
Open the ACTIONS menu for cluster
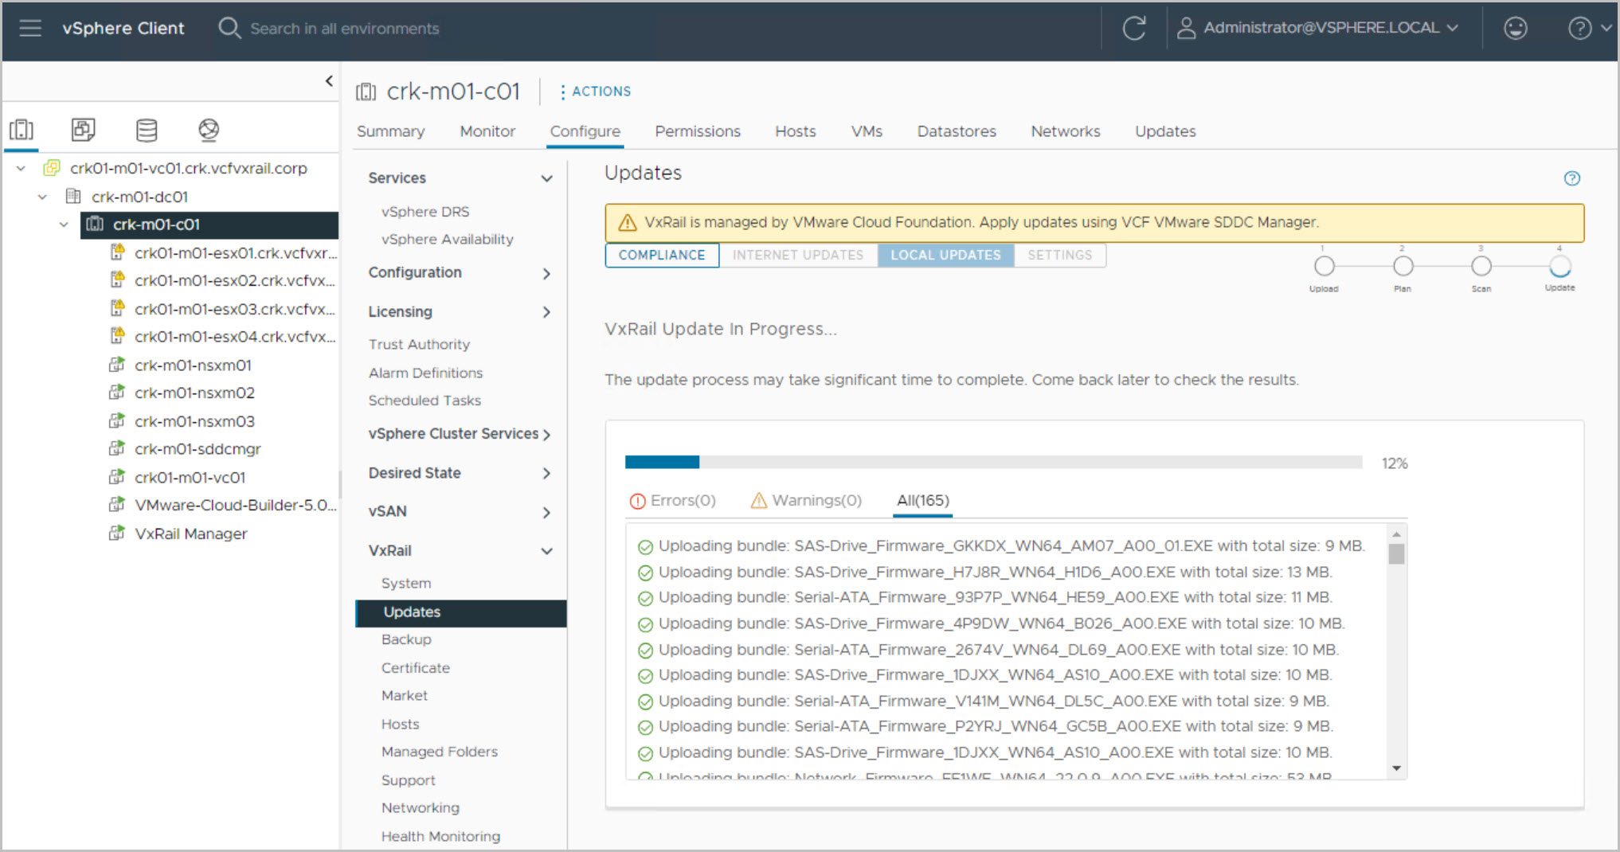tap(595, 92)
